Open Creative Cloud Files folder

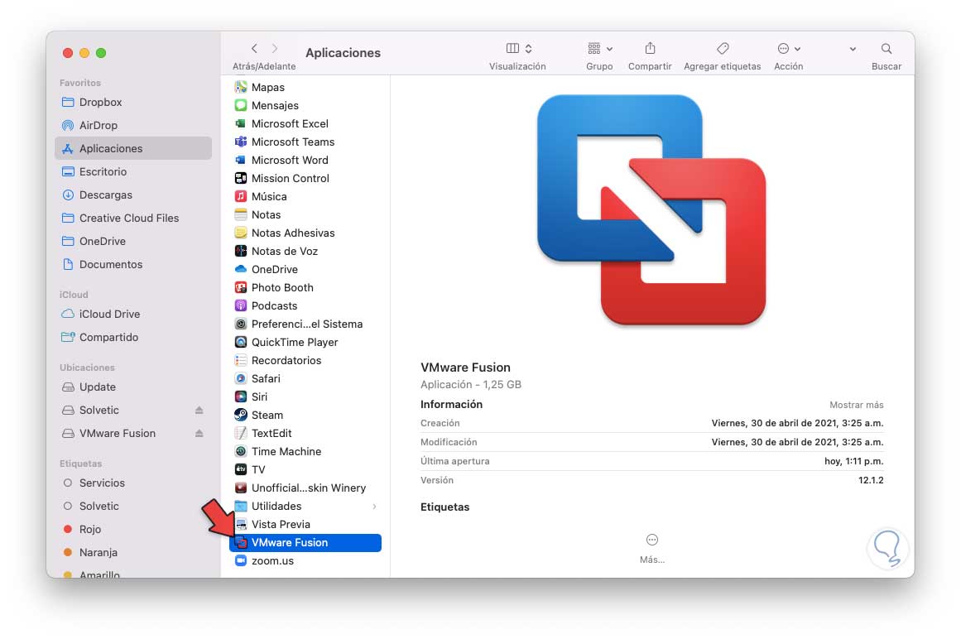point(133,219)
